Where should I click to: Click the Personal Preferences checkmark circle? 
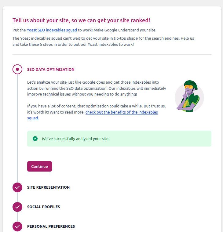(17, 227)
